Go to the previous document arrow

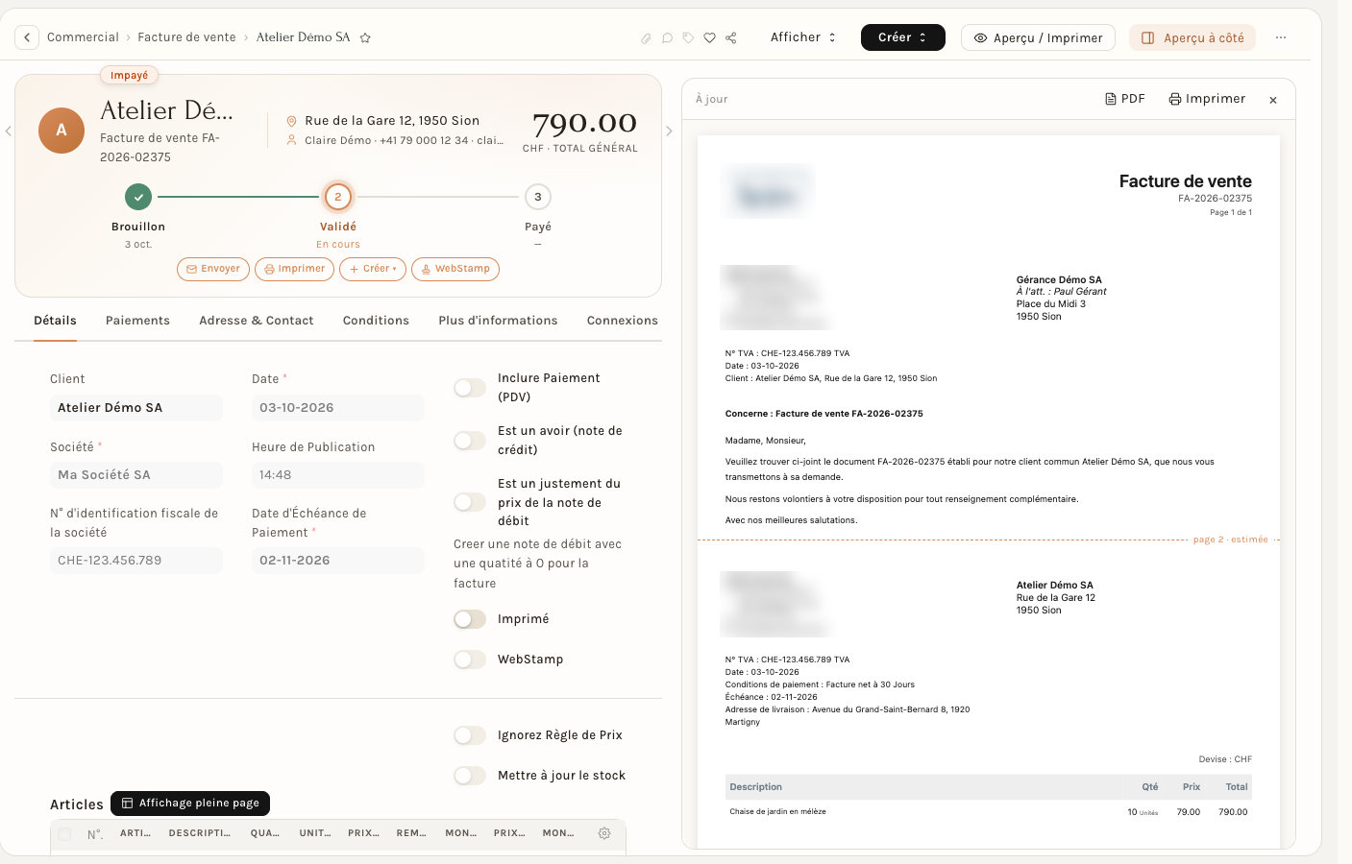click(x=8, y=131)
